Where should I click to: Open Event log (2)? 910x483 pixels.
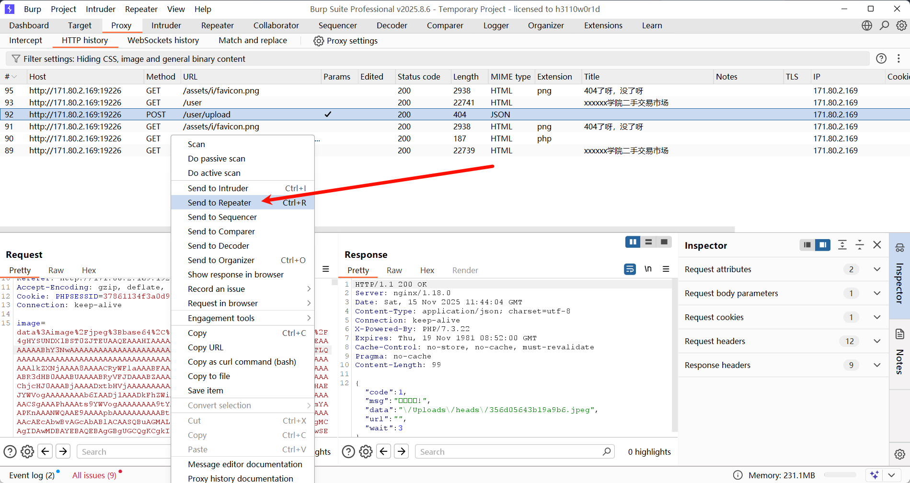tap(32, 475)
